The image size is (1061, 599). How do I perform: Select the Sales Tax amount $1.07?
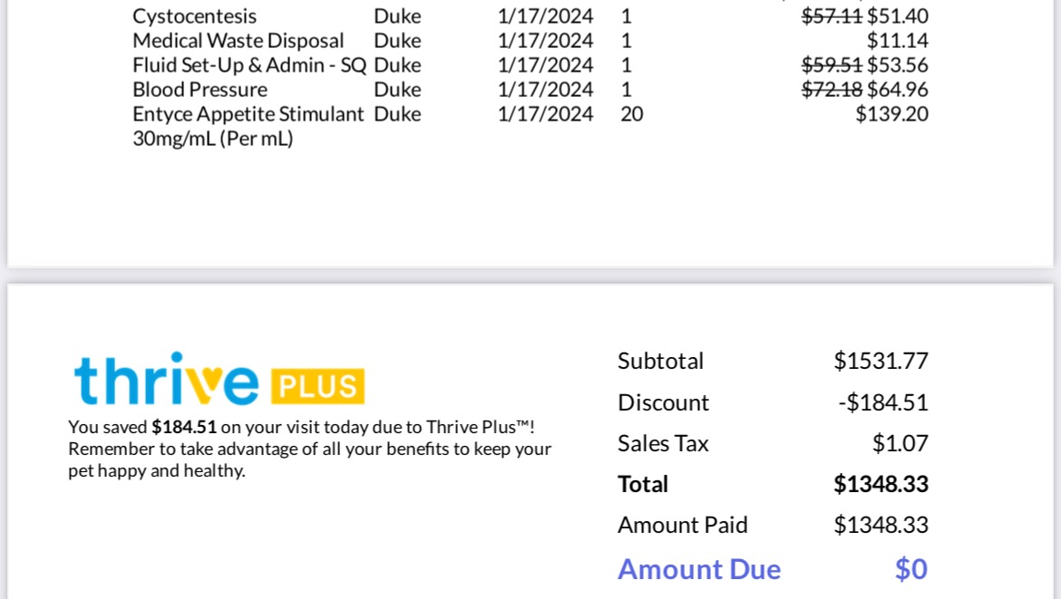(900, 443)
